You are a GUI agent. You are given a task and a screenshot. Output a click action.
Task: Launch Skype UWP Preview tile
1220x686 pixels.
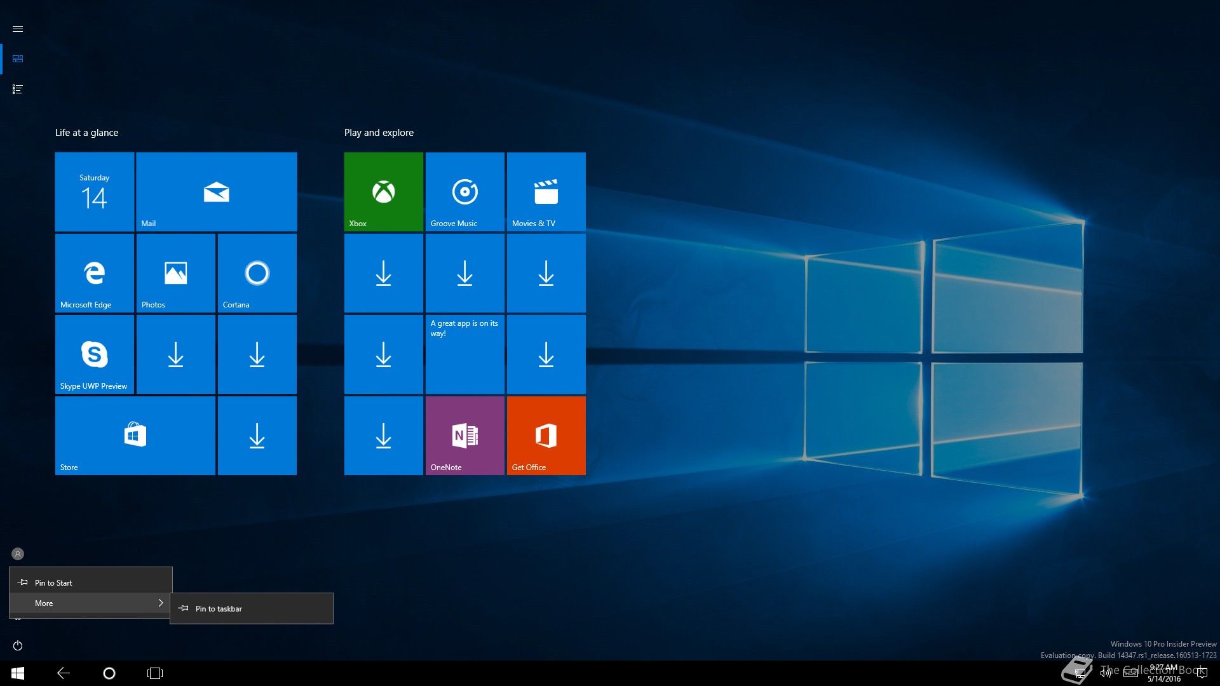[x=95, y=354]
